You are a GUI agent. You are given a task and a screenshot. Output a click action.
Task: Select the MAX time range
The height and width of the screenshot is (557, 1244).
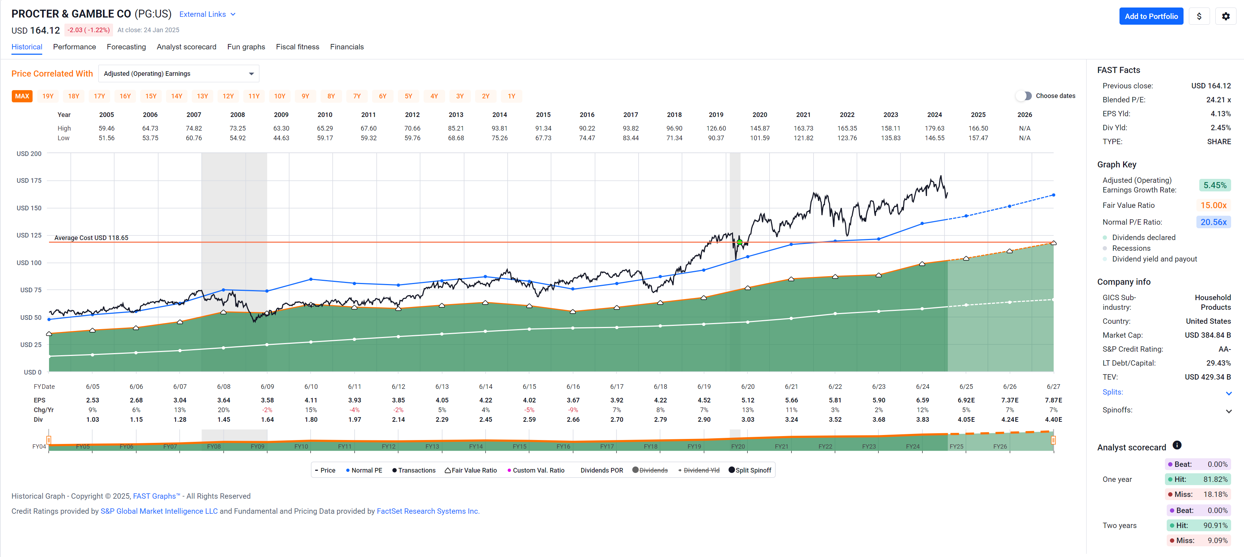point(22,96)
